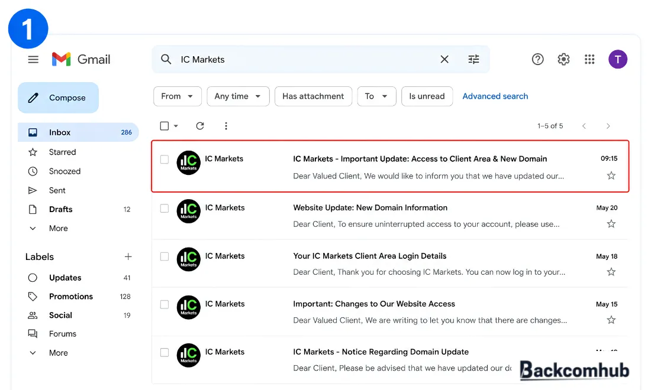Viewport: 651px width, 390px height.
Task: Star the Changes to Our Website Access email
Action: pyautogui.click(x=611, y=320)
